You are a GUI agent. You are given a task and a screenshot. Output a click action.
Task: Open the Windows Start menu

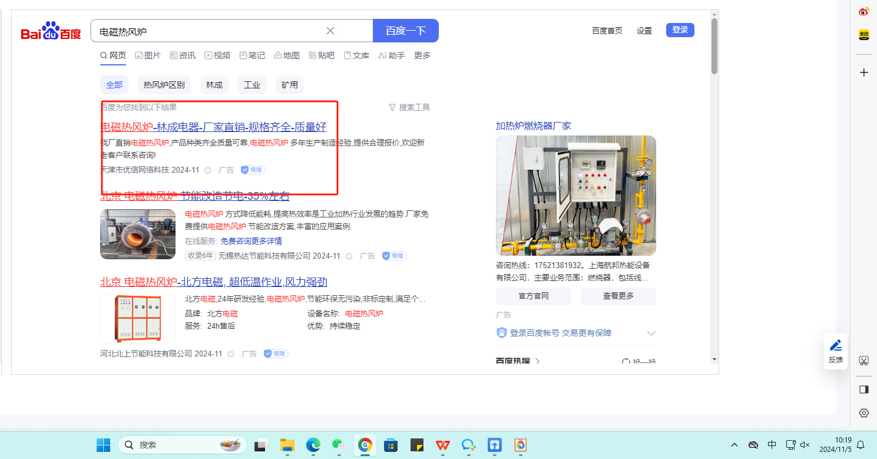tap(104, 445)
